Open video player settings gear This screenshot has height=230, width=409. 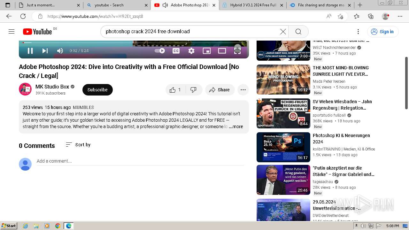tap(191, 50)
